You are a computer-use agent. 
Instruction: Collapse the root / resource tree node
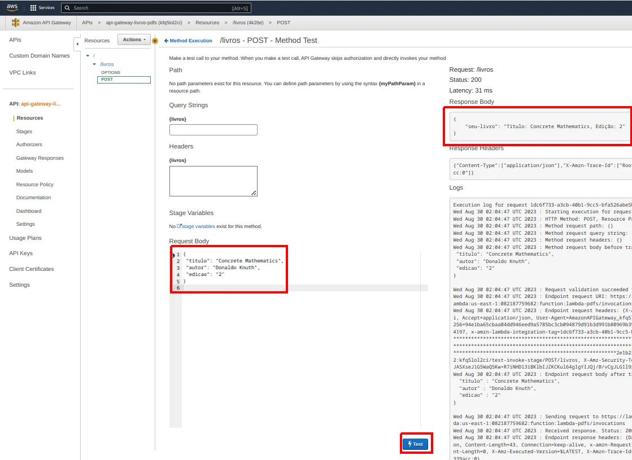(x=88, y=55)
